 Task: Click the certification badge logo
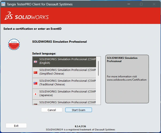coord(14,44)
